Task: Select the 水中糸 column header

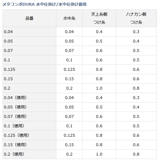Action: point(69,18)
